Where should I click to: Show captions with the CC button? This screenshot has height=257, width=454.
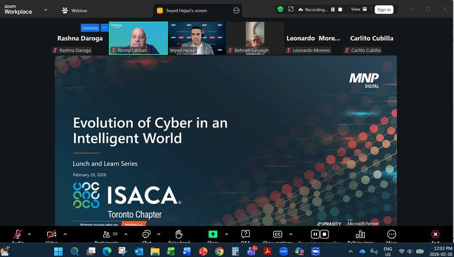[277, 234]
